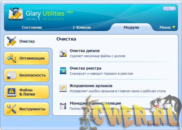Click the documents icon for Безопасность
This screenshot has height=130, width=182.
point(11,75)
